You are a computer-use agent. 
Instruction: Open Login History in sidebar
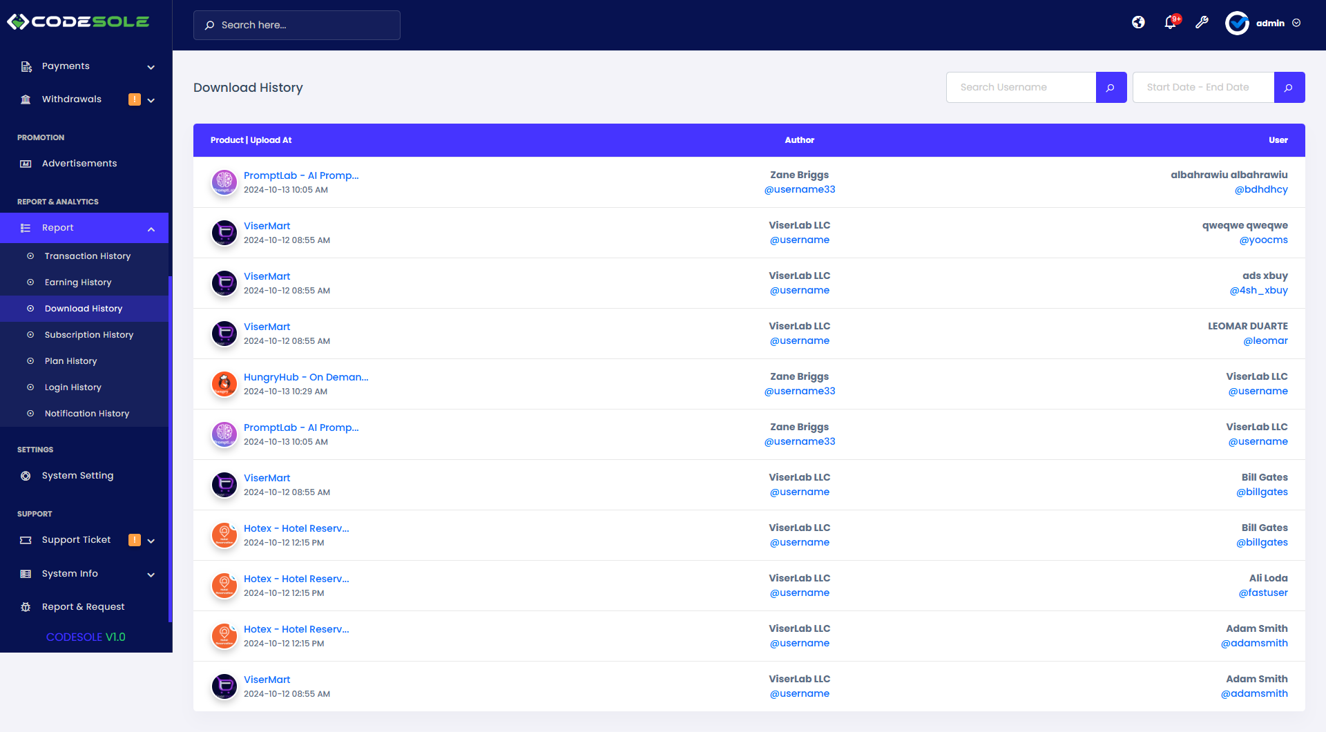click(x=84, y=387)
